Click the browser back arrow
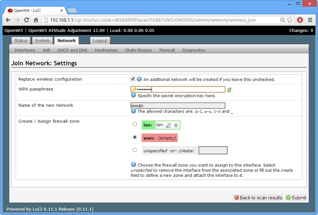This screenshot has height=215, width=318. (x=8, y=20)
